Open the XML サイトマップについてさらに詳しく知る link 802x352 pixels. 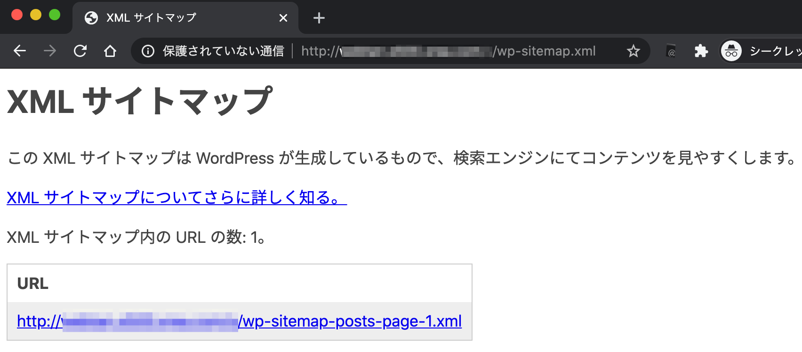click(177, 198)
